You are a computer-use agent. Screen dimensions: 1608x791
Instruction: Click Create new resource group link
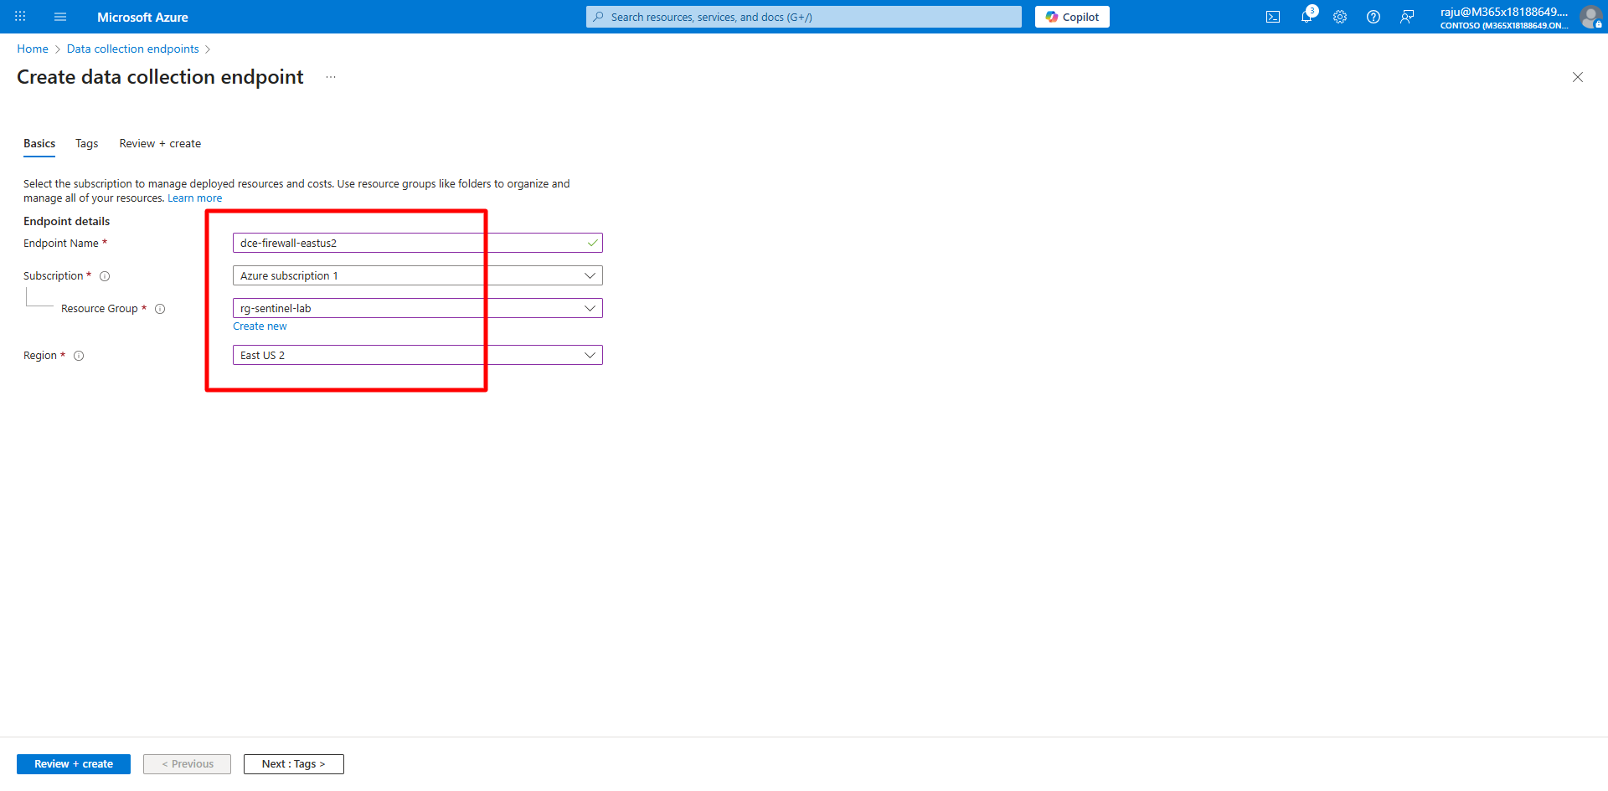(260, 326)
